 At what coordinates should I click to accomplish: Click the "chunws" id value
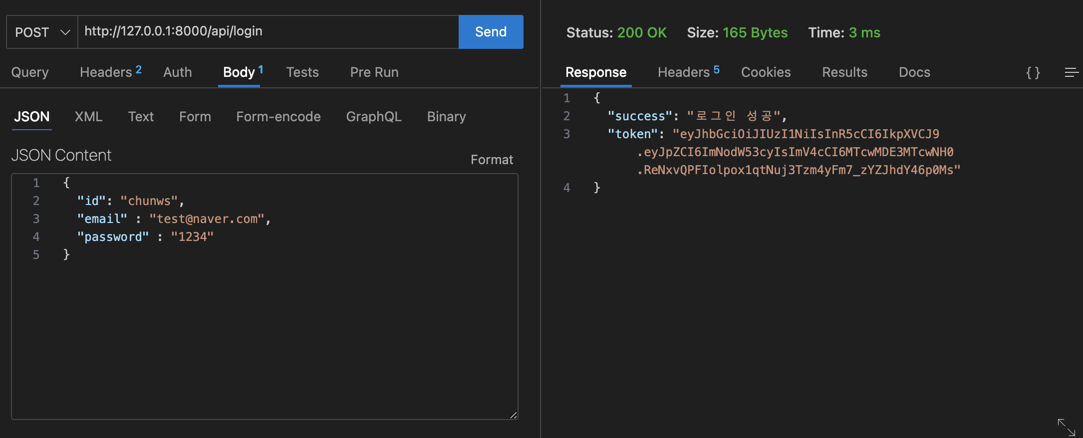pyautogui.click(x=149, y=201)
